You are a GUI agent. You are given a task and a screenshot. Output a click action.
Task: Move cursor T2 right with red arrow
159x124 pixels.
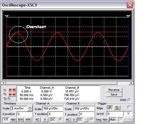click(14, 94)
